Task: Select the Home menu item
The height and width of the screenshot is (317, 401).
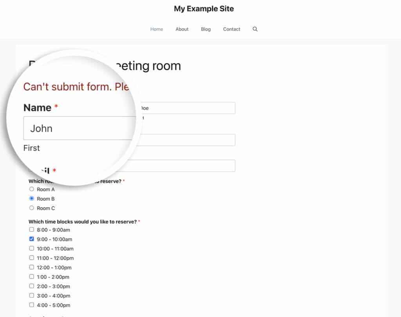Action: click(x=157, y=29)
